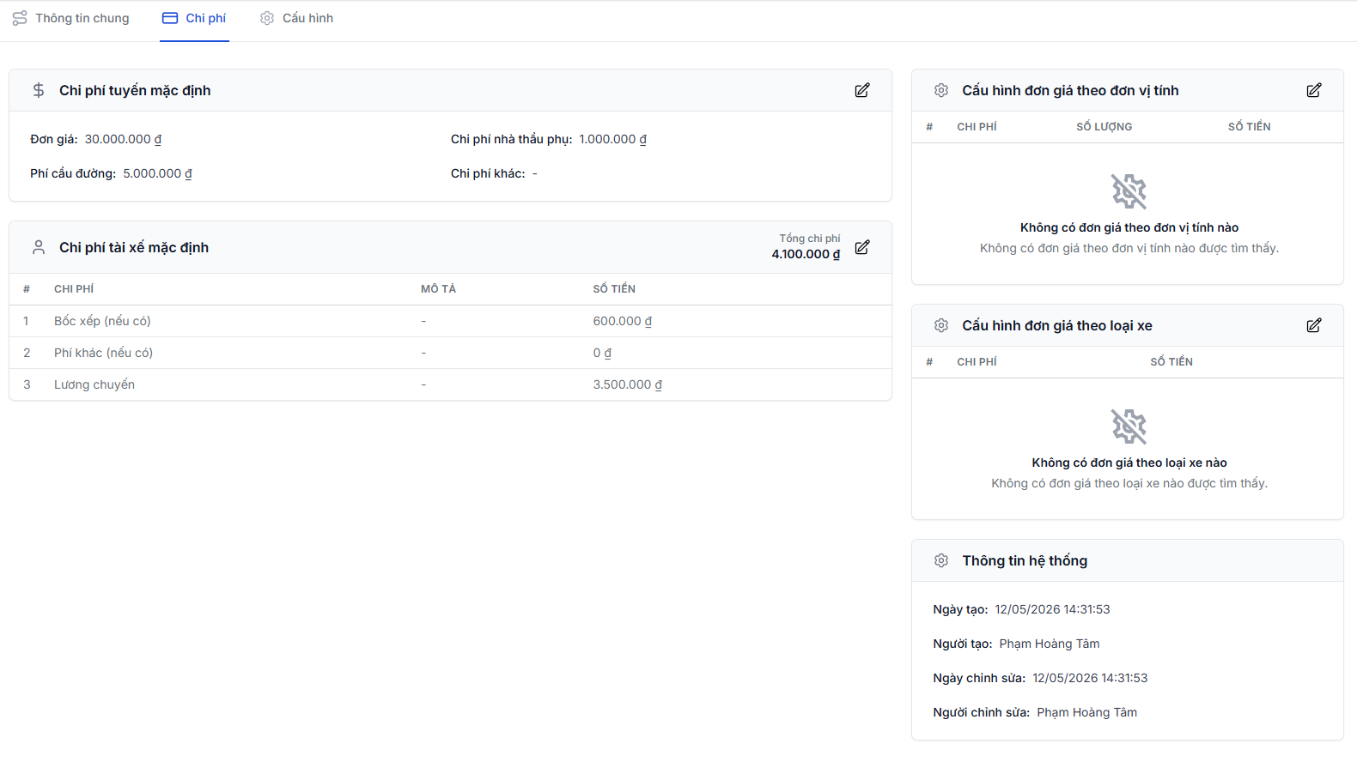Select the Bốc xếp (nếu có) row
Screen dimensions: 1357x762
pyautogui.click(x=450, y=321)
